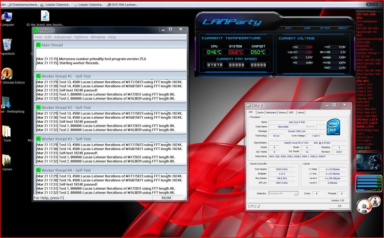Click OK button in CPU-Z
384x238 pixels.
pos(339,206)
